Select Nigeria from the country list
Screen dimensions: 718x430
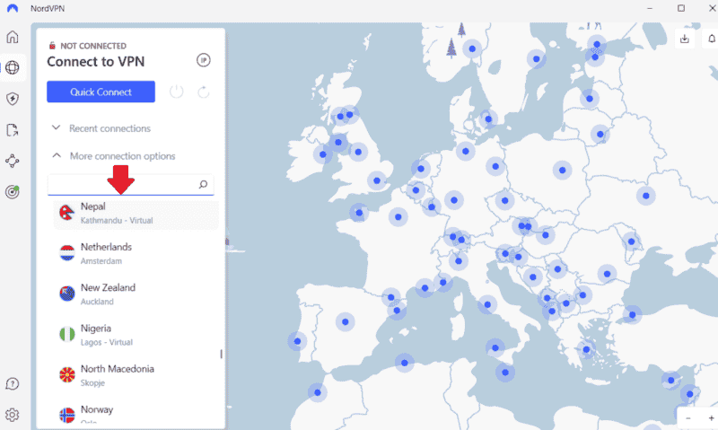[x=136, y=335]
